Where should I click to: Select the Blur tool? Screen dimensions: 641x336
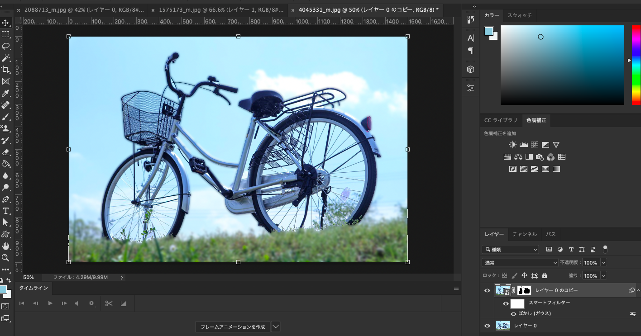pos(5,175)
